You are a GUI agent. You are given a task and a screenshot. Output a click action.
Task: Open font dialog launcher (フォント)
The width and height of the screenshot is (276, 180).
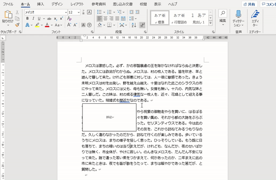click(92, 32)
